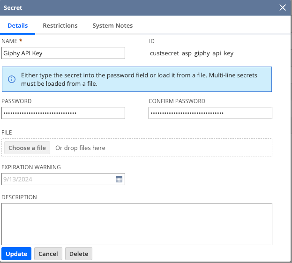Click the Expiration Warning field label

tap(31, 167)
